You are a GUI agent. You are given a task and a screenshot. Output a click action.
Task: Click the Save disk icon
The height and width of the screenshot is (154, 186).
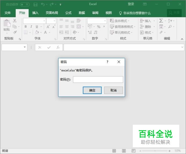(x=35, y=5)
